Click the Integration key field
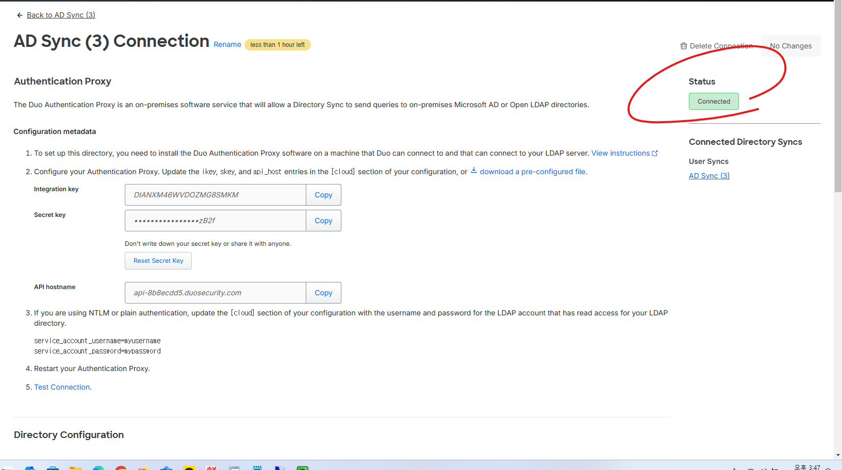 (216, 195)
